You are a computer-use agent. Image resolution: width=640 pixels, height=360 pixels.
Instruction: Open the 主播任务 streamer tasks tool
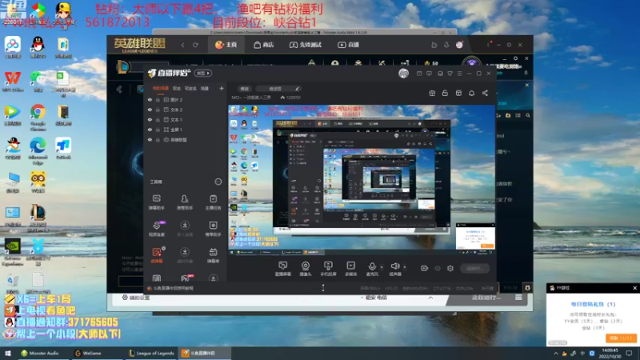click(x=213, y=202)
